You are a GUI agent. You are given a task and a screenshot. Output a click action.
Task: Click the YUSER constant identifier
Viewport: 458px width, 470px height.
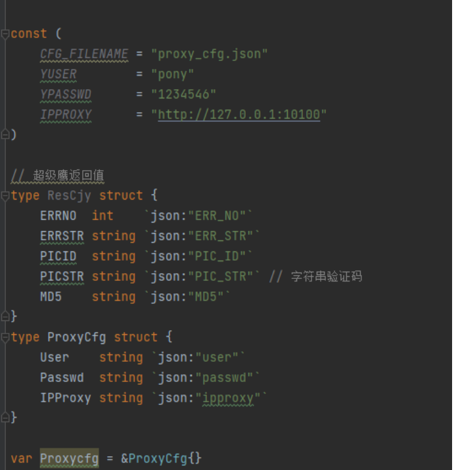[x=58, y=74]
